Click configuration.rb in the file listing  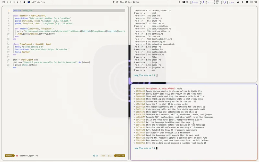161,31
